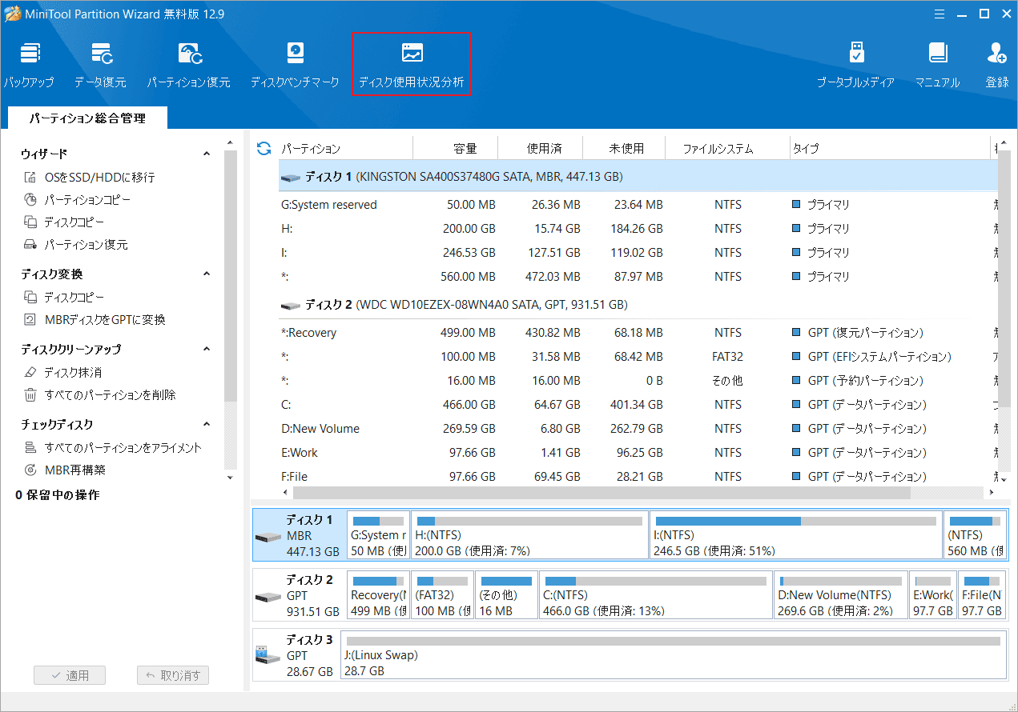The width and height of the screenshot is (1018, 712).
Task: Click the 適用 (Apply) button
Action: (x=70, y=674)
